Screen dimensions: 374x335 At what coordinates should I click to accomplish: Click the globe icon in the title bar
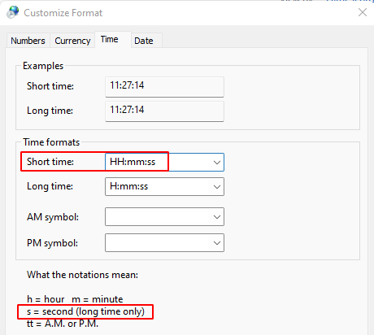13,12
